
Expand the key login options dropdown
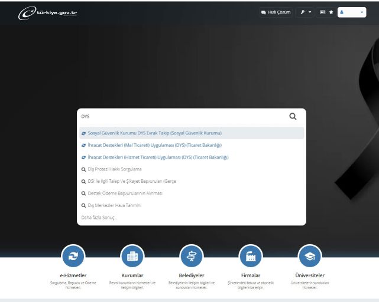coord(306,12)
